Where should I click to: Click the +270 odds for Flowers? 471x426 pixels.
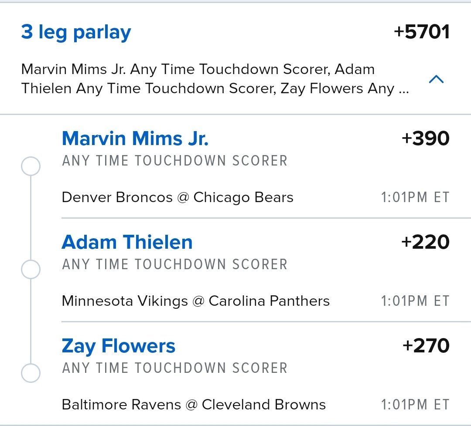click(x=426, y=345)
